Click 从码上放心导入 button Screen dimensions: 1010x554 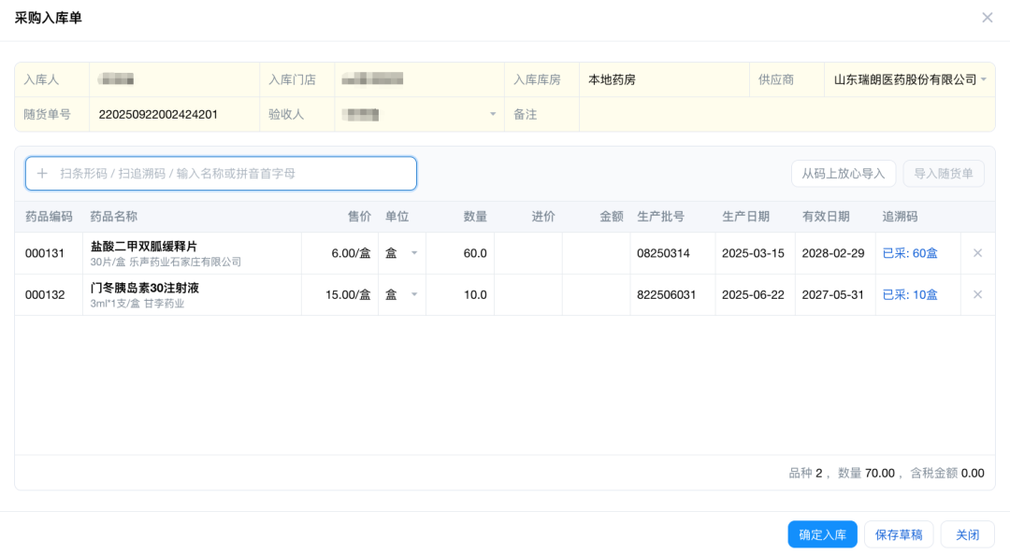tap(844, 174)
